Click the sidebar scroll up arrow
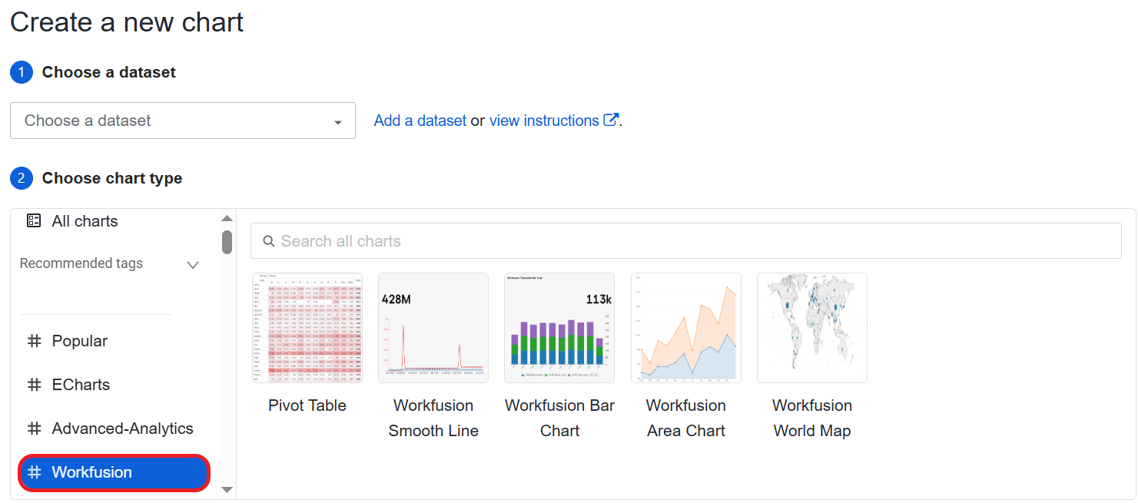 coord(227,219)
